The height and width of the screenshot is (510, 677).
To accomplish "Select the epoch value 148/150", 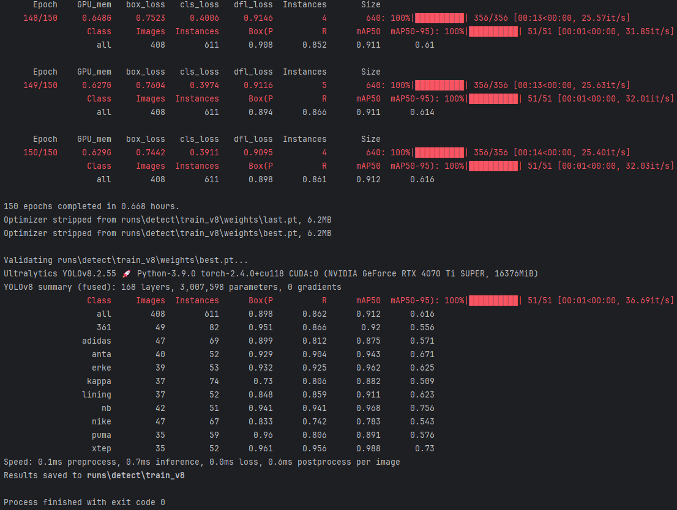I will (40, 18).
